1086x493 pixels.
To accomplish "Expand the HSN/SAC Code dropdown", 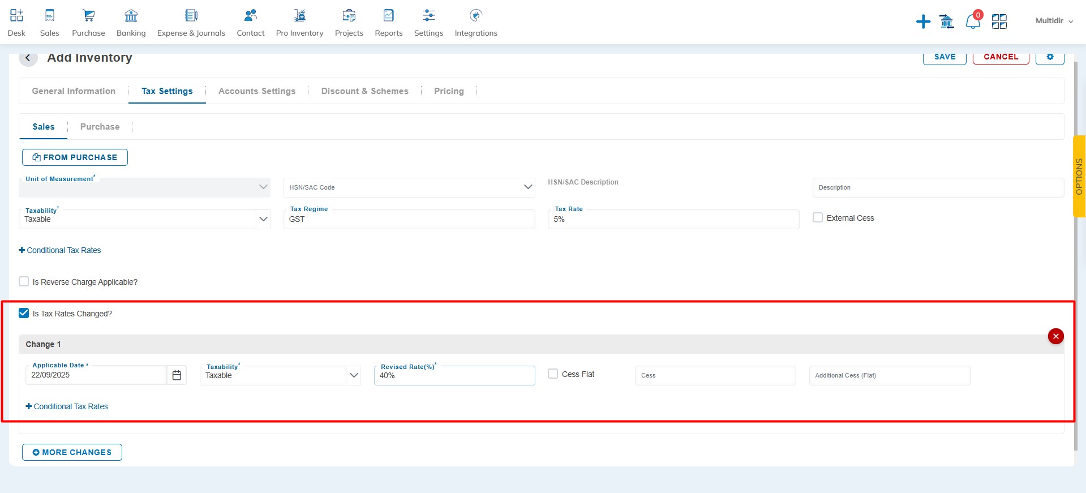I will click(527, 187).
